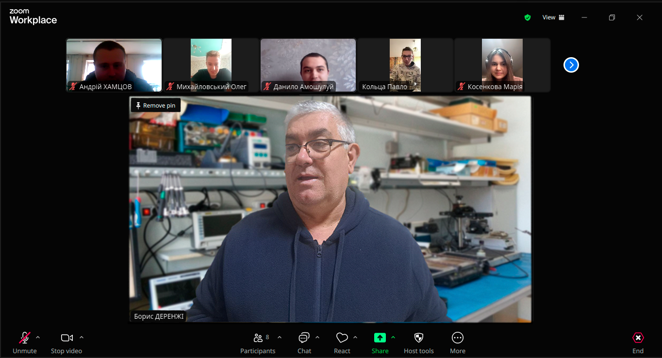The width and height of the screenshot is (662, 358).
Task: Expand video options arrow beside Stop video
Action: point(82,337)
